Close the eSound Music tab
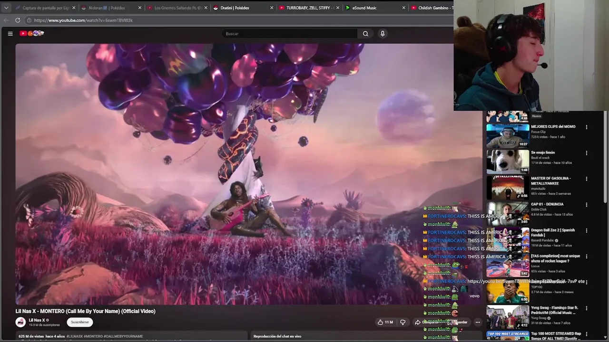609x342 pixels. coord(403,8)
